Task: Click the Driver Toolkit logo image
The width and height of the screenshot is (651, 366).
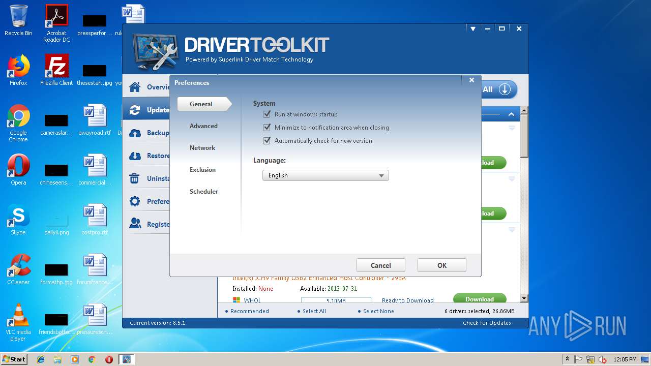Action: 155,52
